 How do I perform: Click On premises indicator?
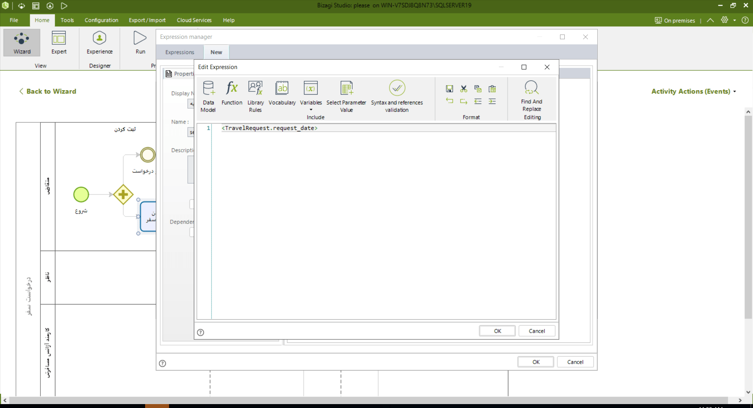point(675,20)
